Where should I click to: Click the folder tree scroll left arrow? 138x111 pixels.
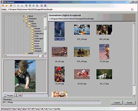point(5,55)
